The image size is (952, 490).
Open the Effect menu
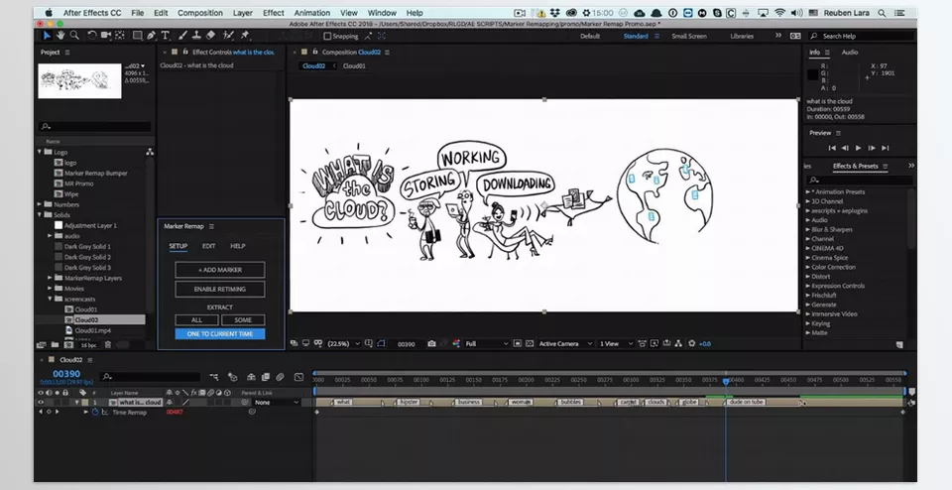tap(274, 13)
